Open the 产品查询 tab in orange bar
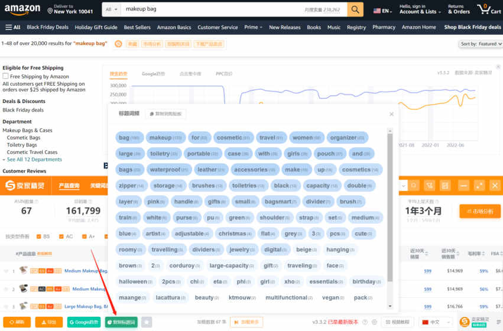 69,186
